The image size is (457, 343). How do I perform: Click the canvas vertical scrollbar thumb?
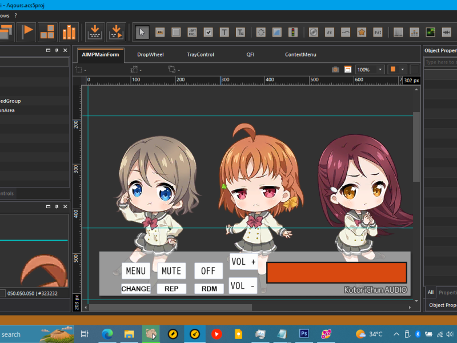click(x=416, y=147)
